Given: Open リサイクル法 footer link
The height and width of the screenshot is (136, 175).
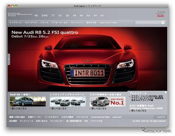Looking at the screenshot, I should 96,121.
